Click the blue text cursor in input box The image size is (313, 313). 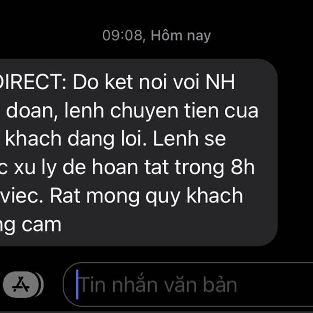click(x=77, y=284)
